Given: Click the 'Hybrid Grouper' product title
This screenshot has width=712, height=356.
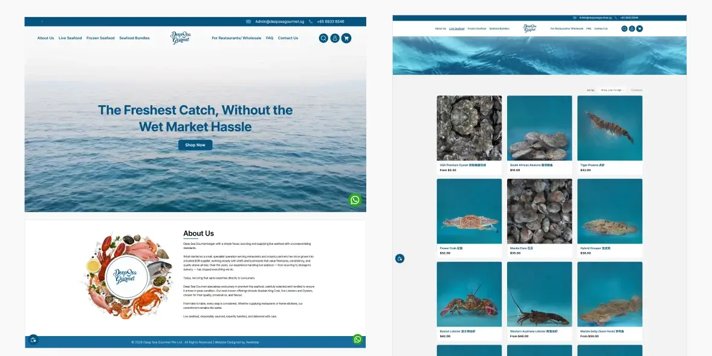Looking at the screenshot, I should pos(595,248).
